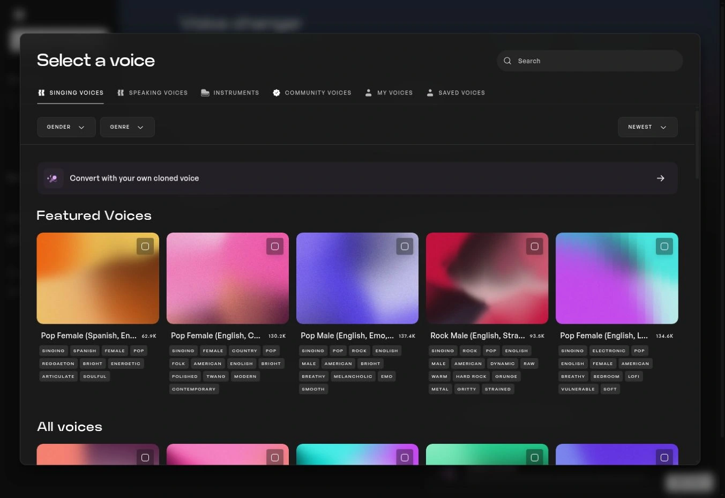Click the HARD ROCK tag

[x=471, y=376]
